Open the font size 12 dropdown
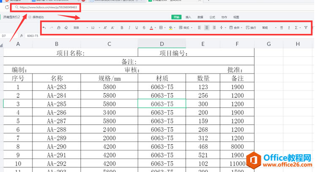 [95, 28]
